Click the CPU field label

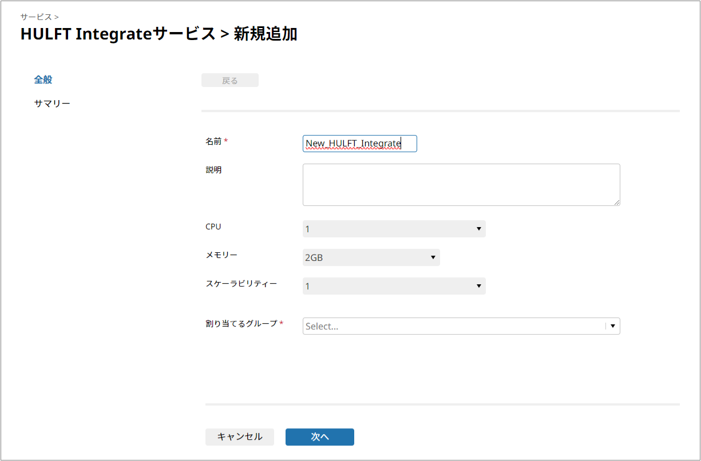point(213,226)
